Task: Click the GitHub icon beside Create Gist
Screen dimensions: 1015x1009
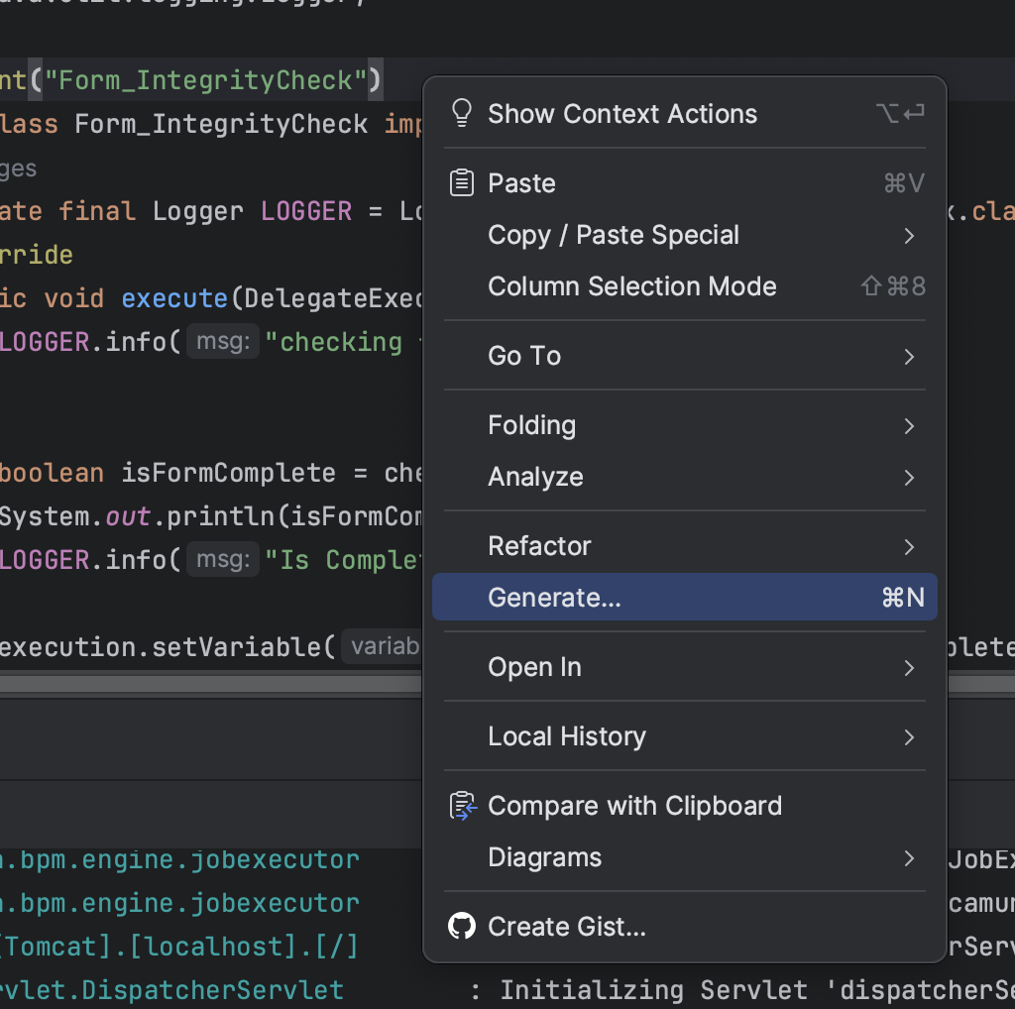Action: tap(462, 927)
